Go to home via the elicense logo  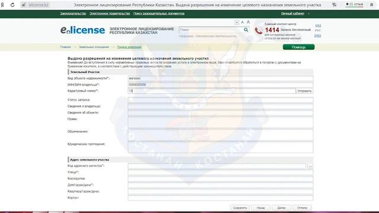click(x=82, y=30)
